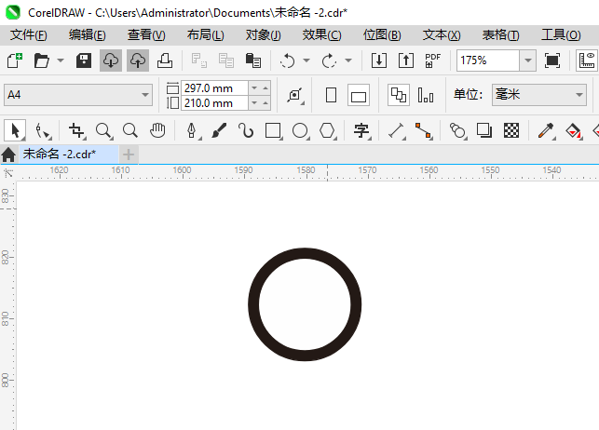Screen dimensions: 599x430
Task: Increase page width with up stepper
Action: click(x=265, y=88)
